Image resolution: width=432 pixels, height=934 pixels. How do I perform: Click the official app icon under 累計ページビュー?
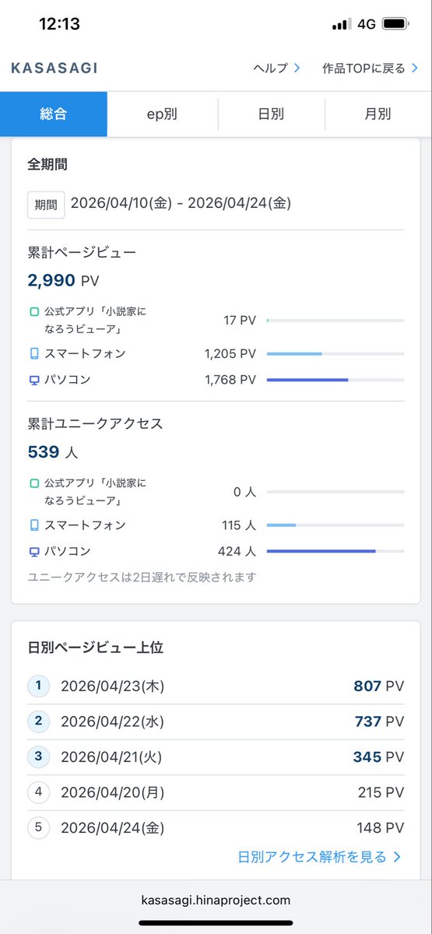coord(34,312)
